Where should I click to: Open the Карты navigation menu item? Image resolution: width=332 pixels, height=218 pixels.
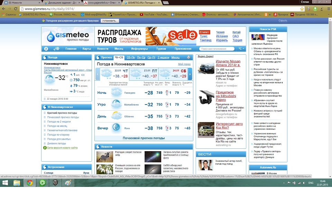[x=87, y=49]
